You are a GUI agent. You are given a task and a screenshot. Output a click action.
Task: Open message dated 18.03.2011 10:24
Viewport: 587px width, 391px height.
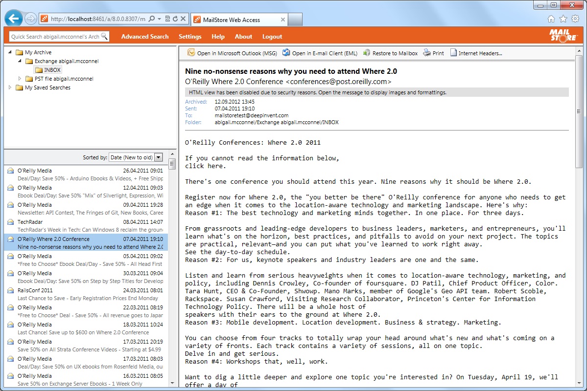86,328
